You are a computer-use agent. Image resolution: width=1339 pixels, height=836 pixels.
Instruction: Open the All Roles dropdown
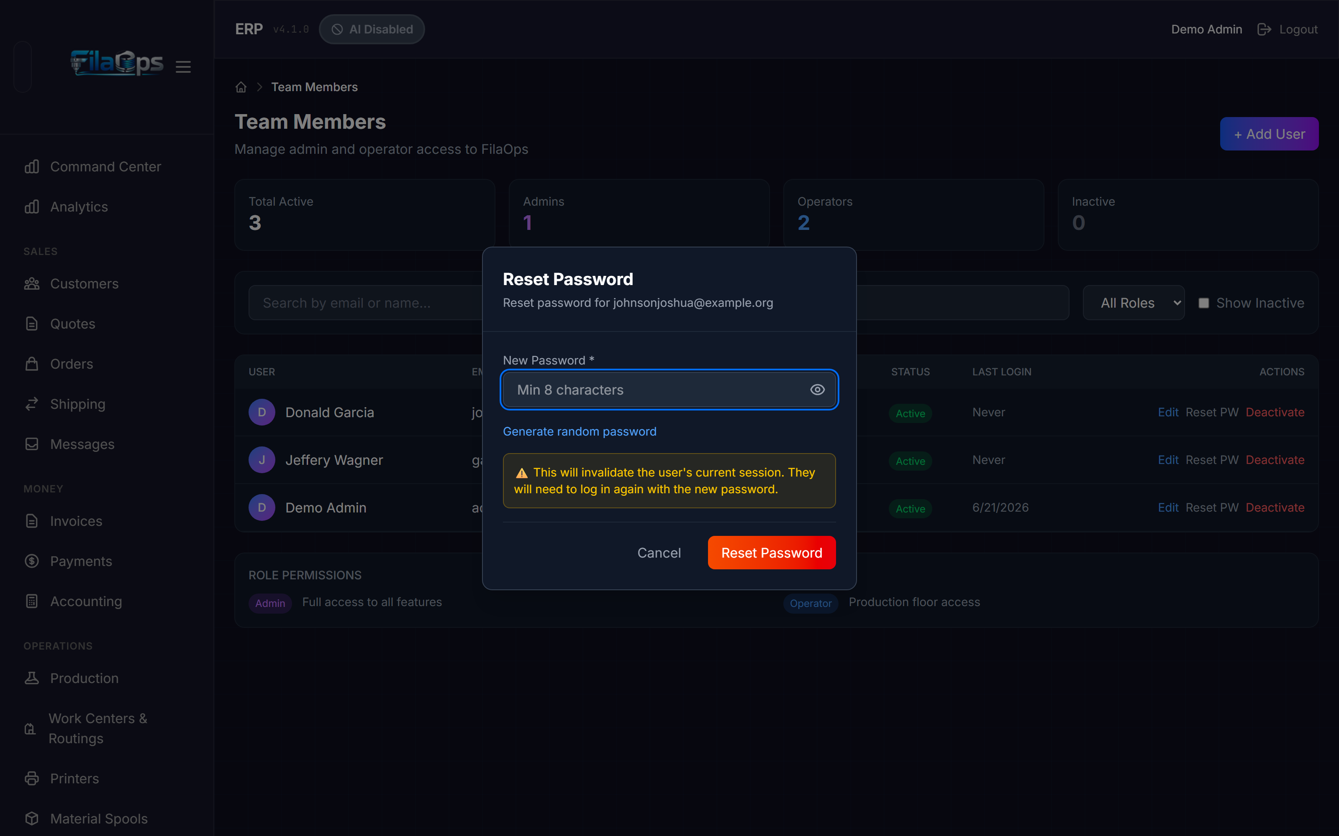click(1133, 303)
